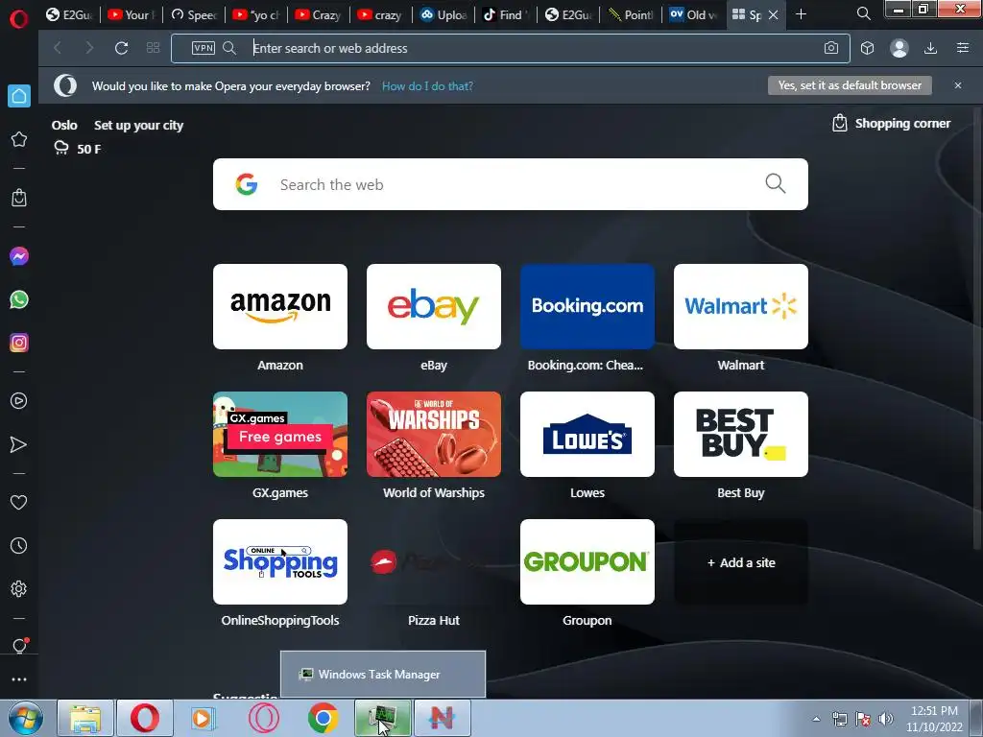The image size is (983, 737).
Task: Open the Downloads arrow icon
Action: [931, 48]
